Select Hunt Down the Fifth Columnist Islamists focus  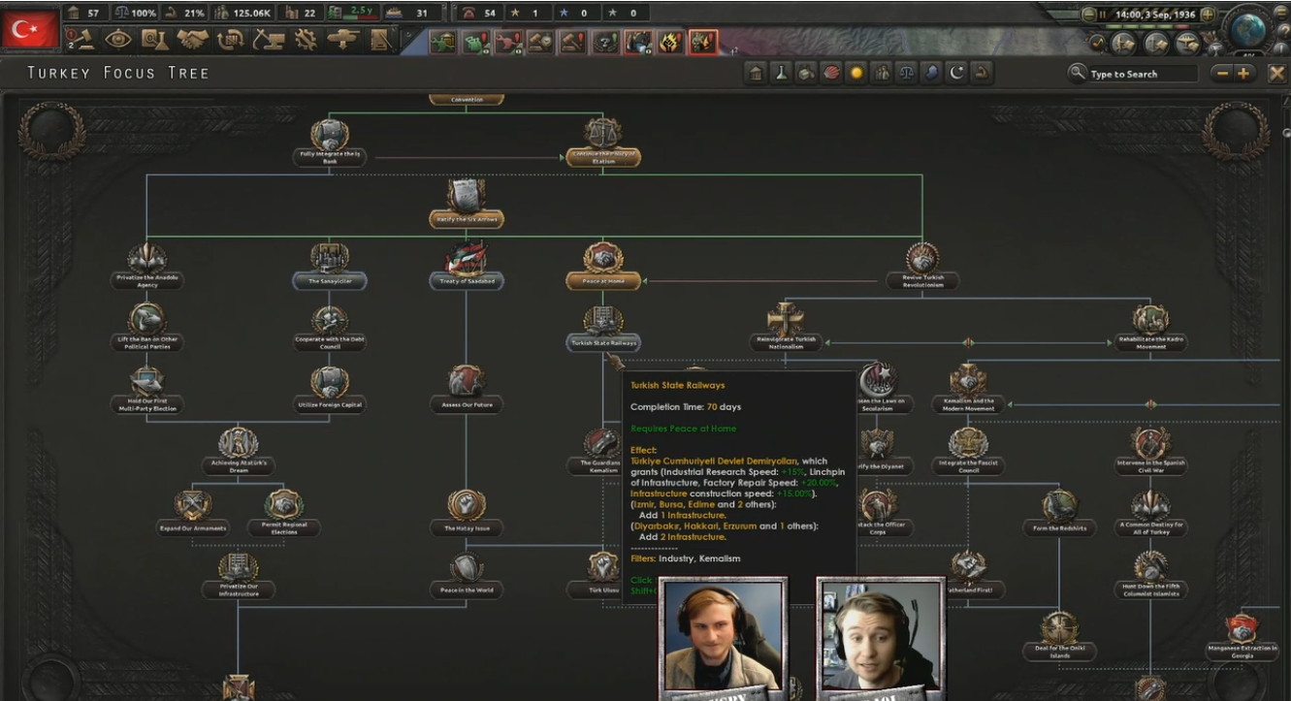click(x=1151, y=576)
